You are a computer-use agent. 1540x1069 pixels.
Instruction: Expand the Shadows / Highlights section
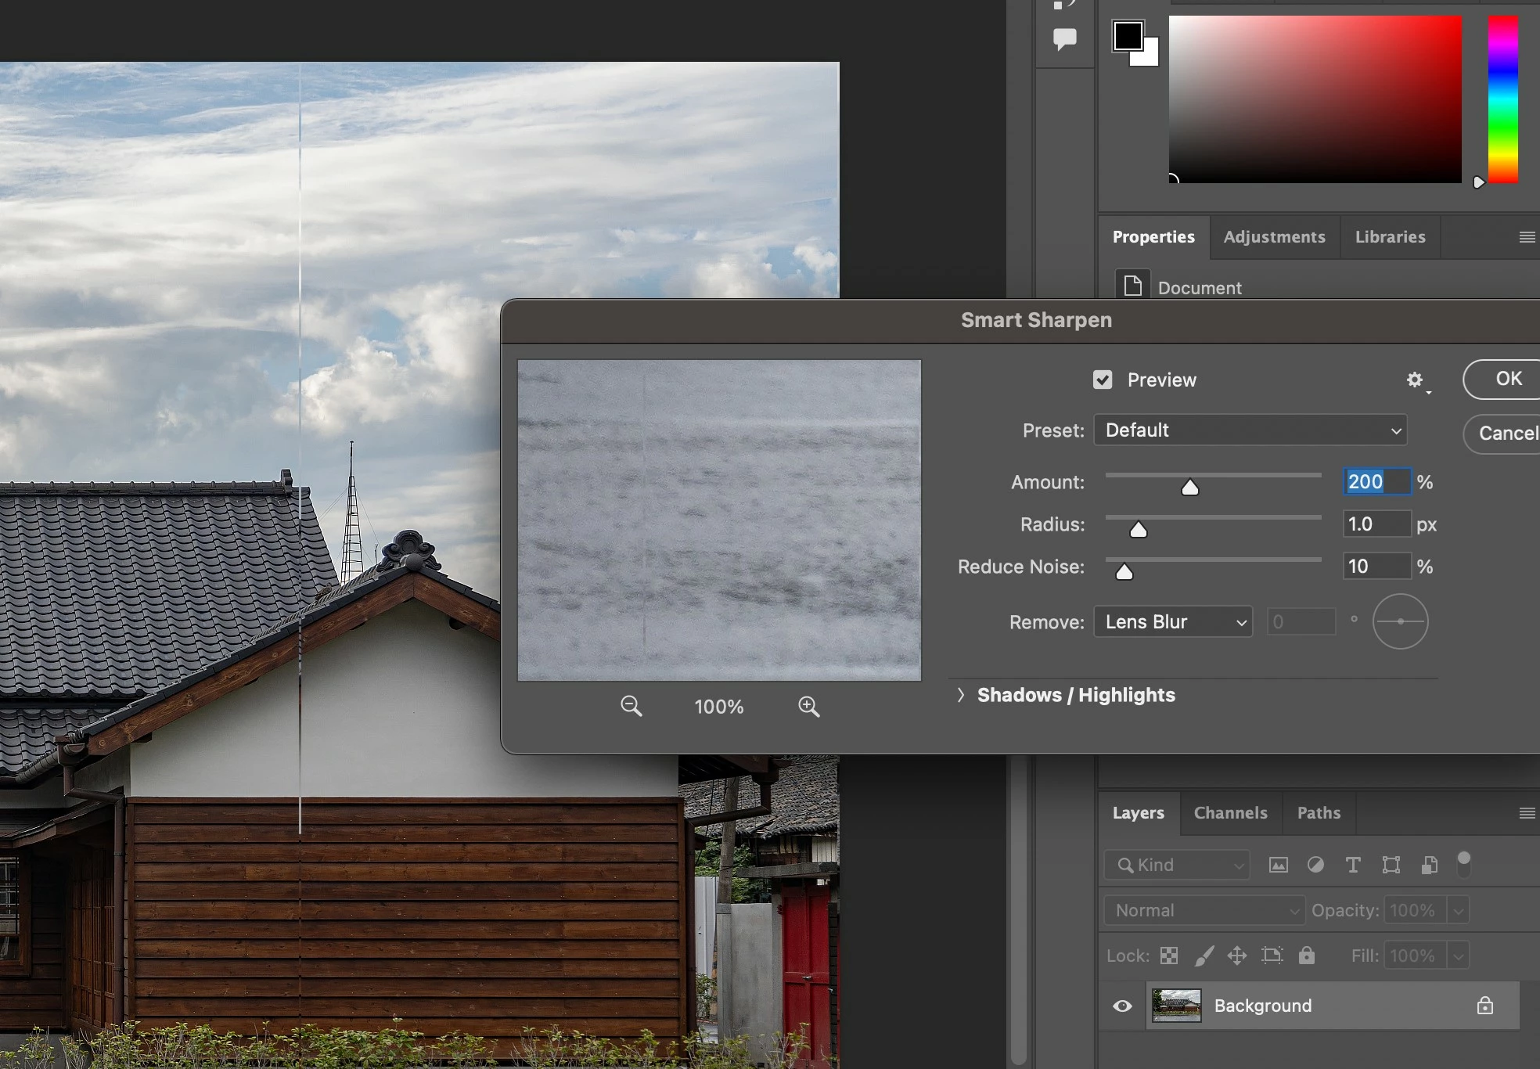[962, 695]
